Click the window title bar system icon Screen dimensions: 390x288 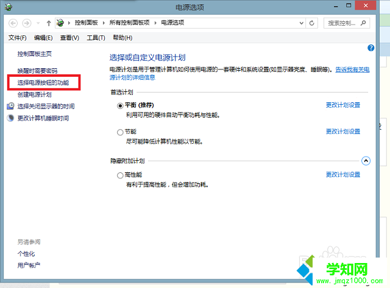(x=9, y=7)
